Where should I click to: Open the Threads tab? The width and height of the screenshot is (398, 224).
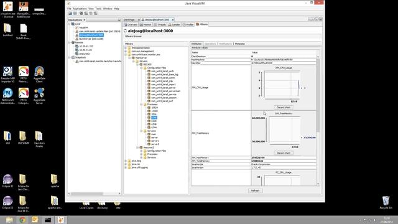click(160, 25)
